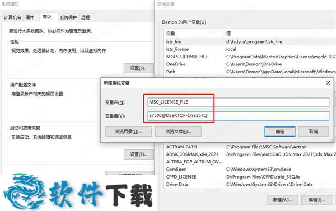Select the DriverData system variable row
336x211 pixels.
point(250,185)
